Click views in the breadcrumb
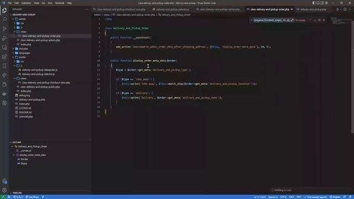The width and height of the screenshot is (354, 199). [x=107, y=15]
